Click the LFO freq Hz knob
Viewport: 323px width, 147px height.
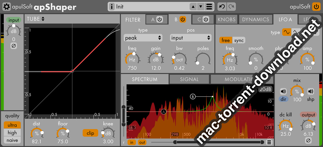point(230,60)
